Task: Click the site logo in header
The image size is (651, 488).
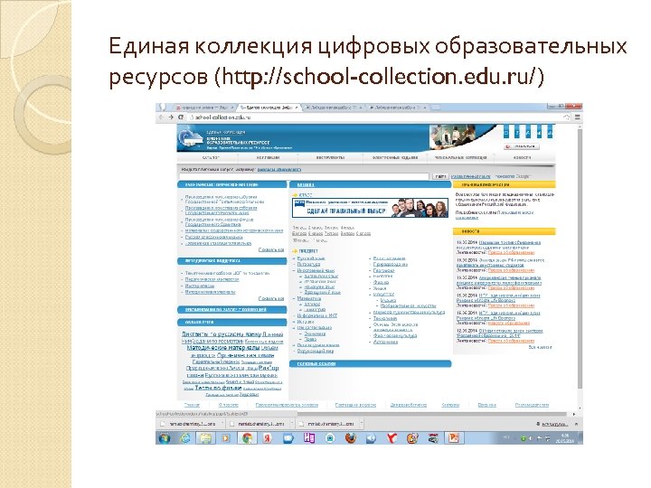Action: [x=190, y=138]
